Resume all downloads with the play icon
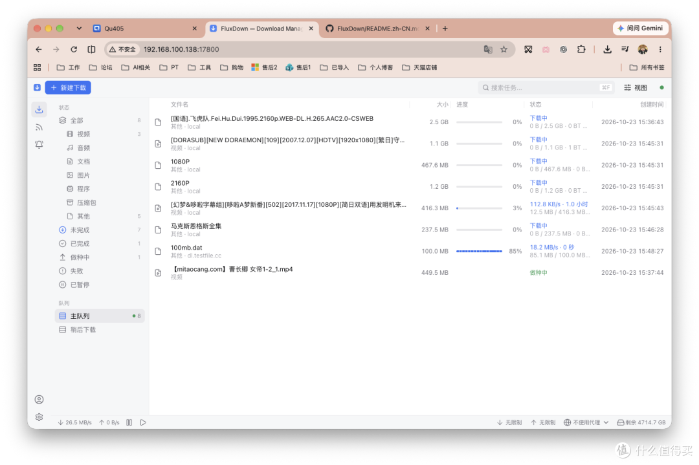The width and height of the screenshot is (699, 465). (143, 422)
